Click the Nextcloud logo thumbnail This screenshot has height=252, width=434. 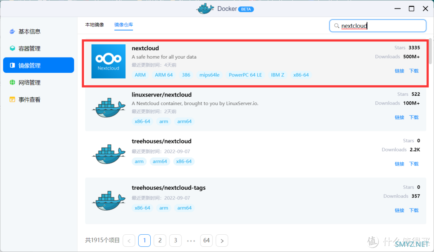tap(108, 61)
